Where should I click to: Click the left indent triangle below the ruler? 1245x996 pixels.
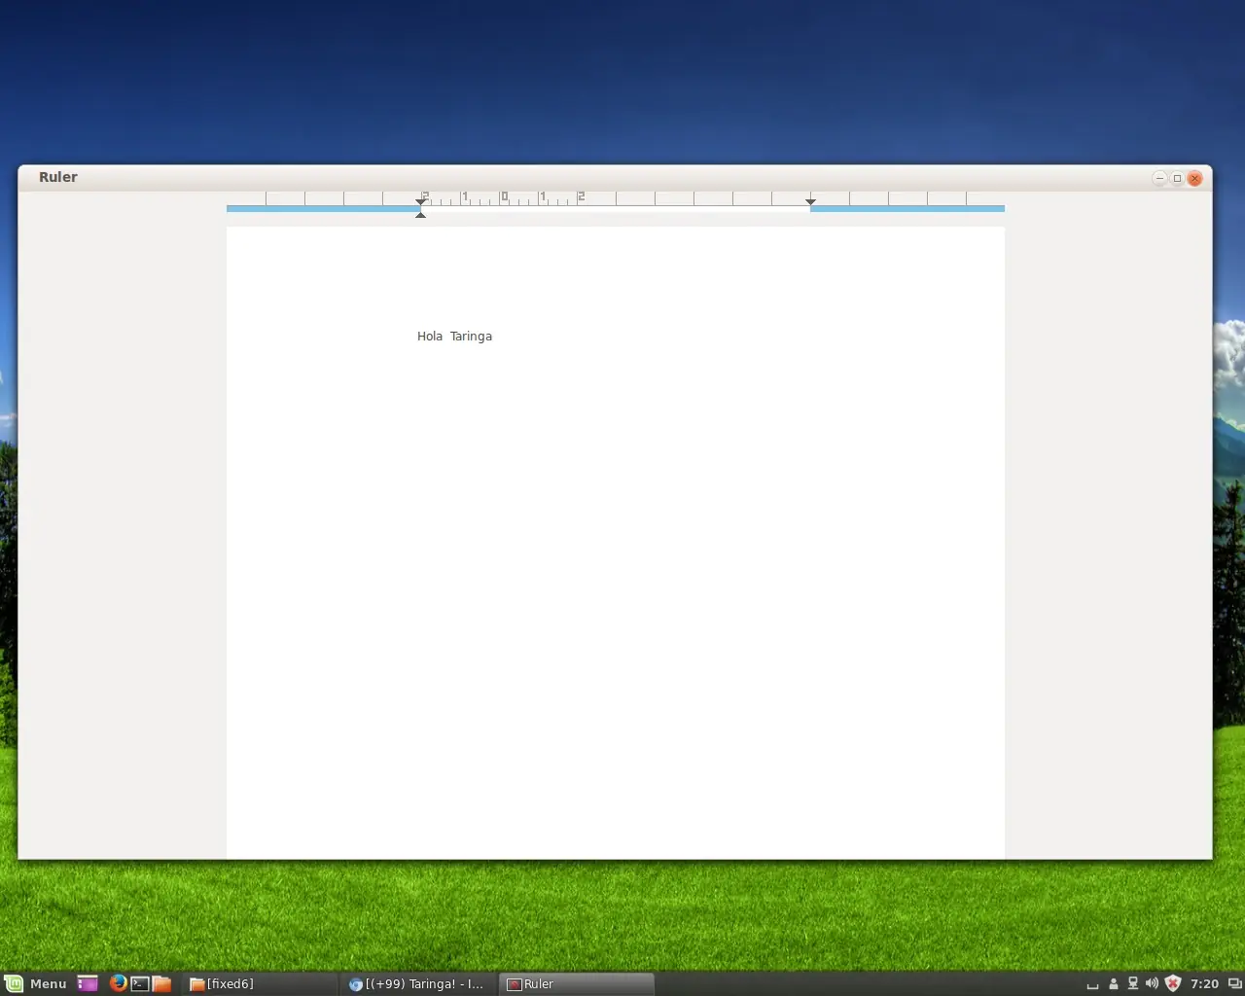(420, 214)
